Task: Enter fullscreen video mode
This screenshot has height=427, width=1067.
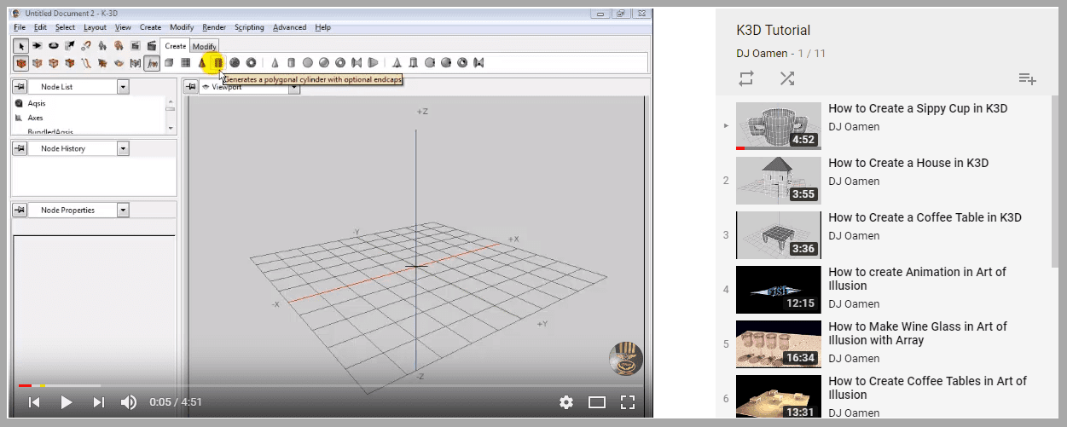Action: pos(628,402)
